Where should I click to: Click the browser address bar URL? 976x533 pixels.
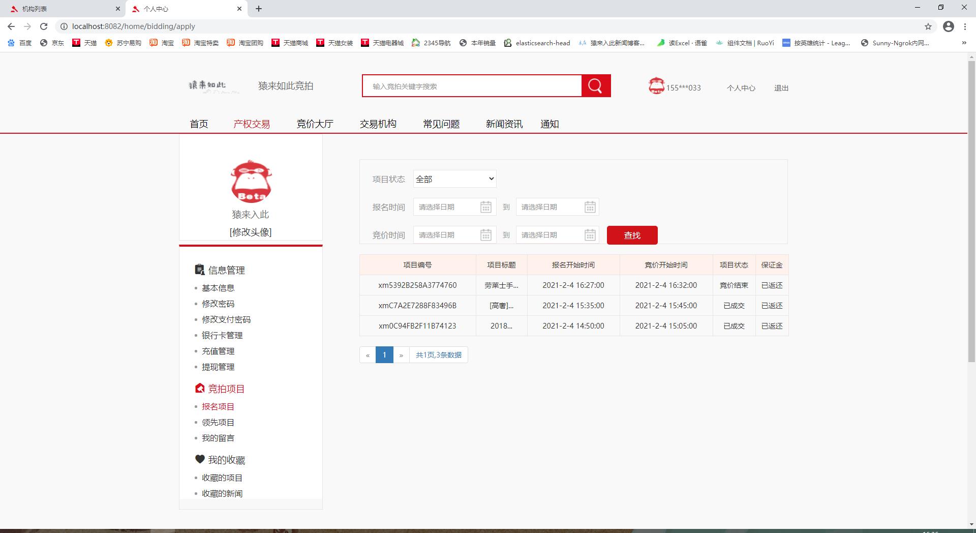pos(134,26)
